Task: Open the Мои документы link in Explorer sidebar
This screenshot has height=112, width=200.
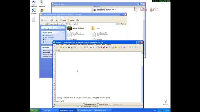Action: (49, 37)
